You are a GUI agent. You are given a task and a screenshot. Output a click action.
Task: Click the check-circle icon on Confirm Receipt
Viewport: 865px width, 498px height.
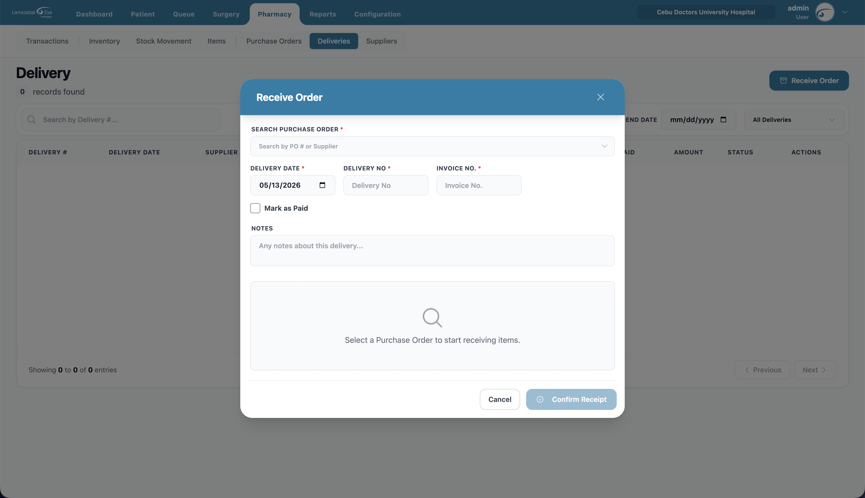point(540,399)
